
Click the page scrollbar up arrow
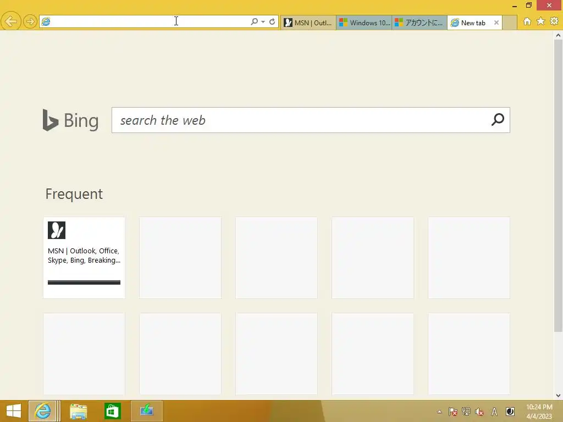pyautogui.click(x=558, y=35)
